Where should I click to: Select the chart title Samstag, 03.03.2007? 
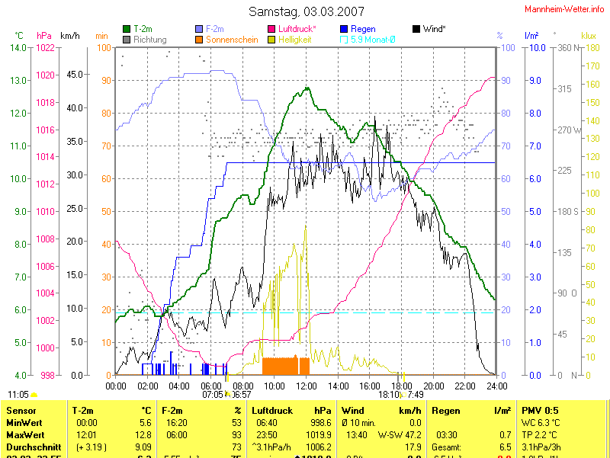coord(307,11)
